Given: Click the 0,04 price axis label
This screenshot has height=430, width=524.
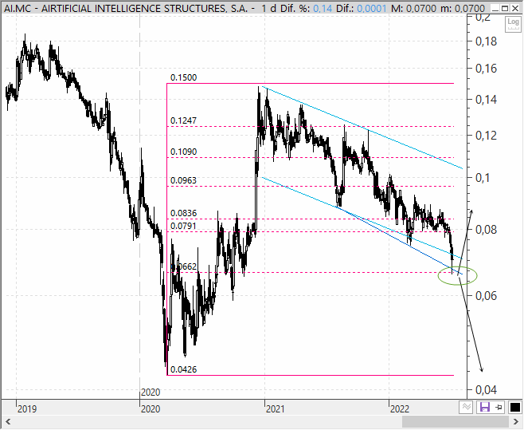Looking at the screenshot, I should [486, 390].
